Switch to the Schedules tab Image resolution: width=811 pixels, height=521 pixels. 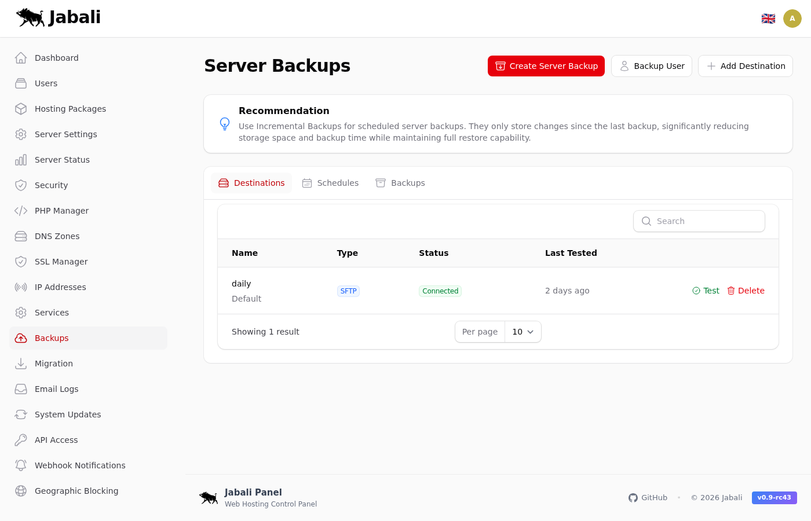(330, 183)
